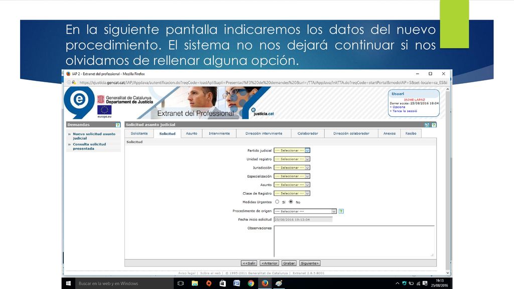
Task: Open the Clase de Registro dropdown
Action: click(x=292, y=193)
